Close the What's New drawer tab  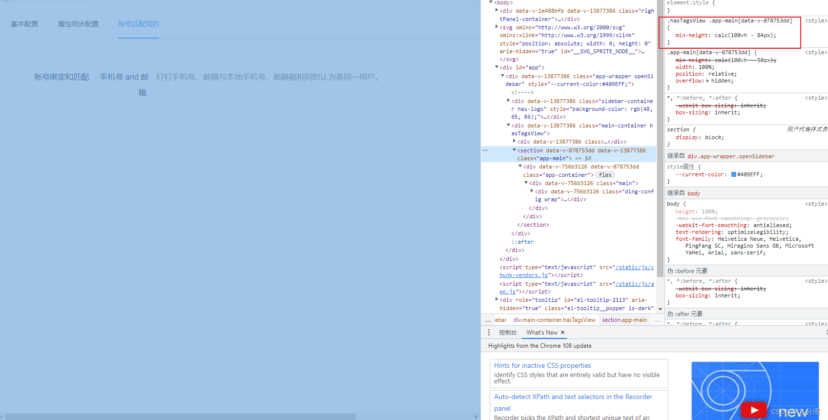tap(562, 333)
